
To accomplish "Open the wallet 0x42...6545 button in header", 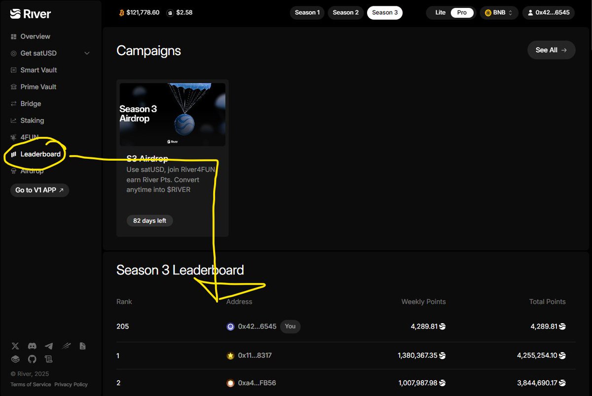I will click(549, 13).
